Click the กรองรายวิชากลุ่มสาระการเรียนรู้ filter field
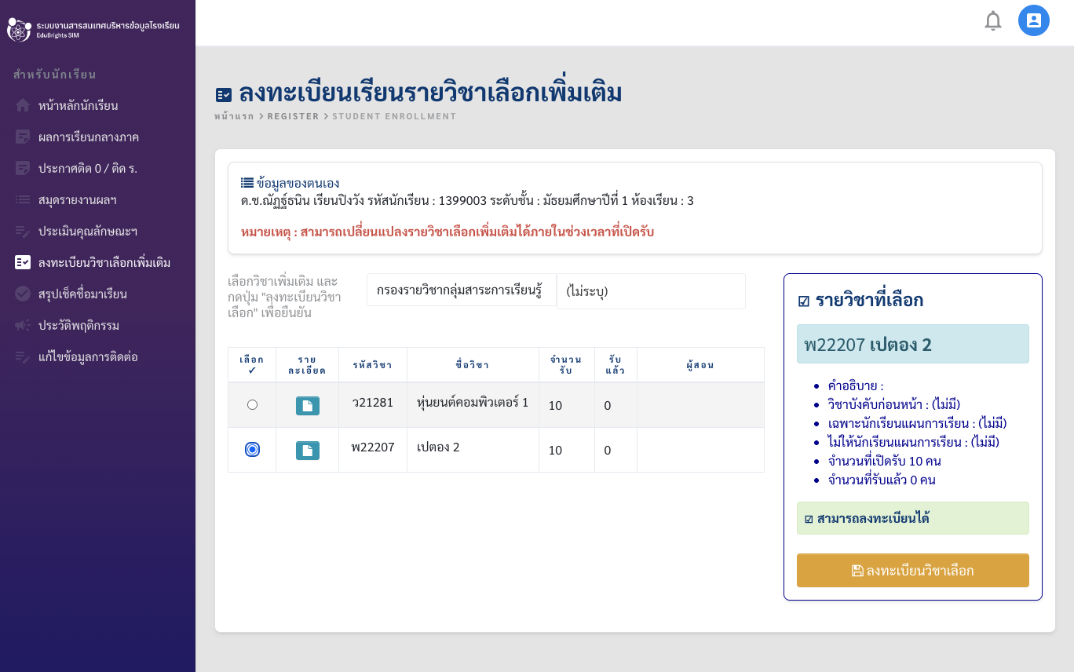The height and width of the screenshot is (672, 1074). point(461,290)
